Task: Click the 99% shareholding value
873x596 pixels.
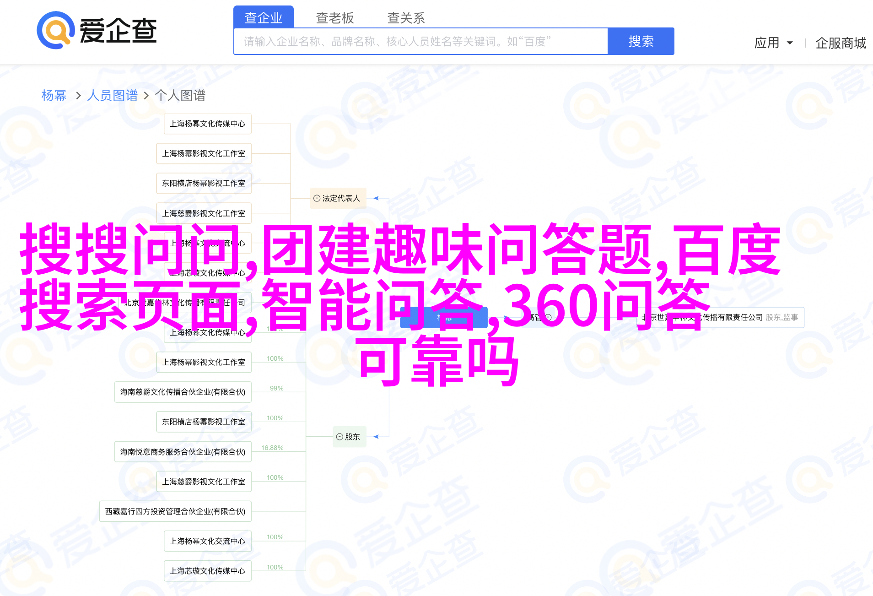Action: pos(277,388)
